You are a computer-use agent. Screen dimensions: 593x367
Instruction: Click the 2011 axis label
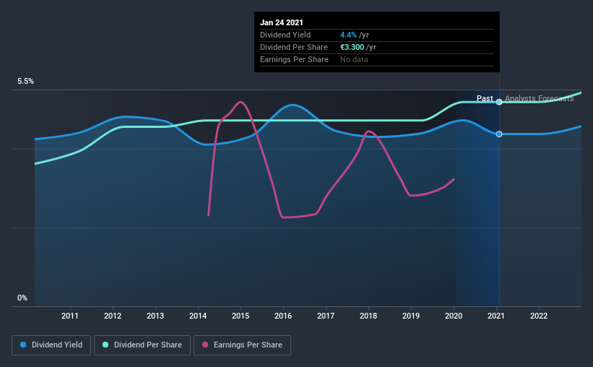tap(70, 316)
